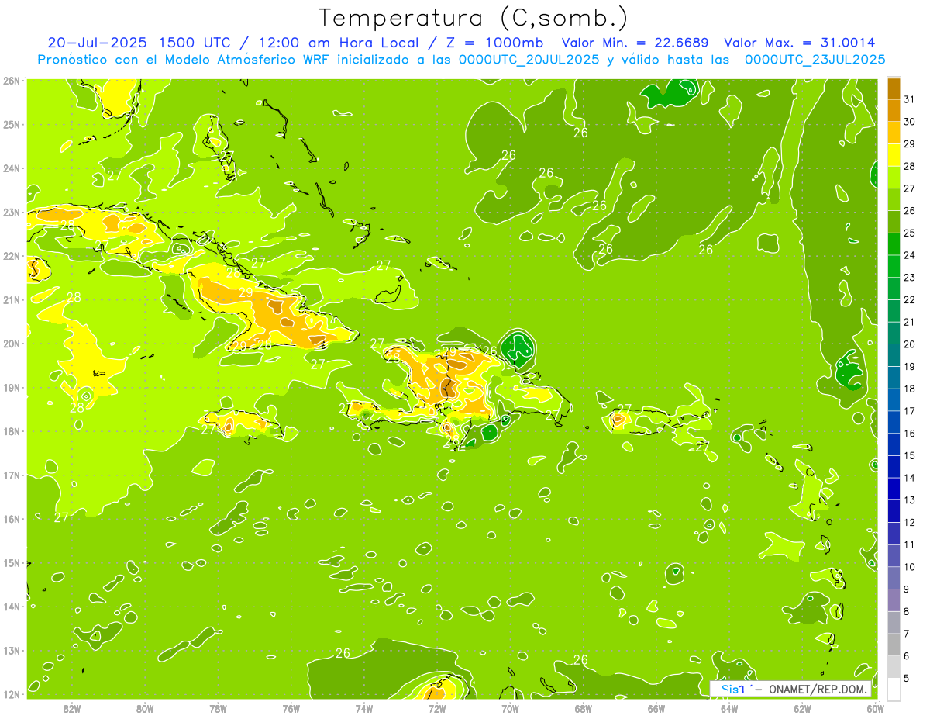The image size is (930, 719).
Task: Pick the gray legend swatch between 6 and 7
Action: click(x=894, y=645)
